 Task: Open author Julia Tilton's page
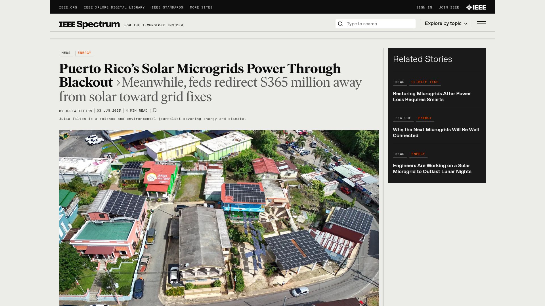tap(79, 111)
